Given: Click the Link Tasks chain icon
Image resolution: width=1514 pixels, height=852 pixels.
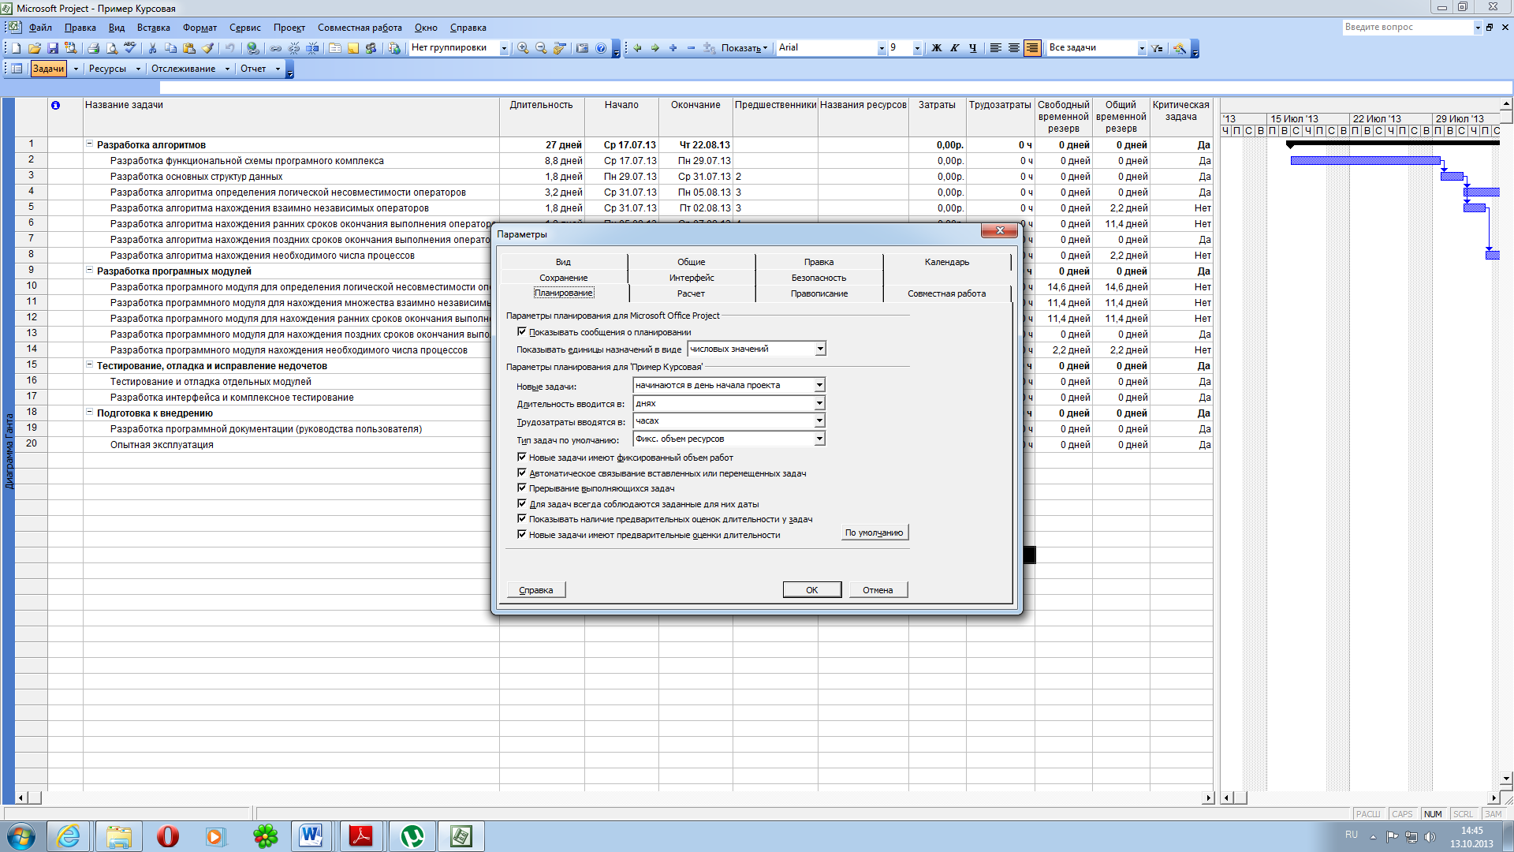Looking at the screenshot, I should point(276,48).
